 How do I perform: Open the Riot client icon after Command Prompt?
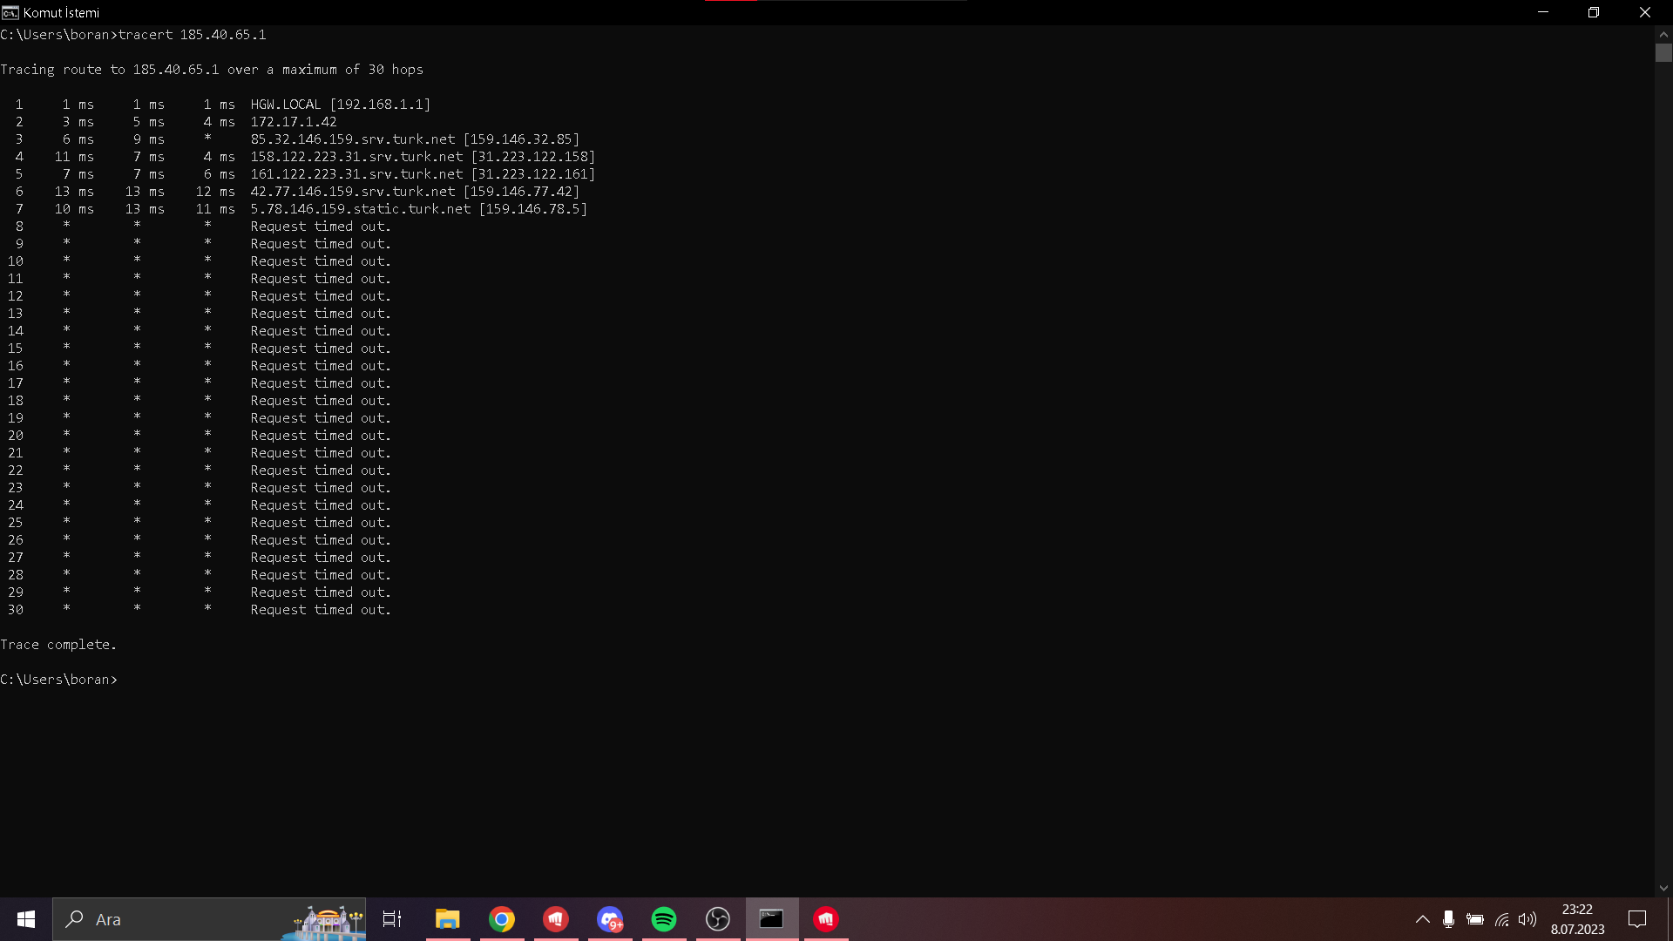[x=826, y=919]
